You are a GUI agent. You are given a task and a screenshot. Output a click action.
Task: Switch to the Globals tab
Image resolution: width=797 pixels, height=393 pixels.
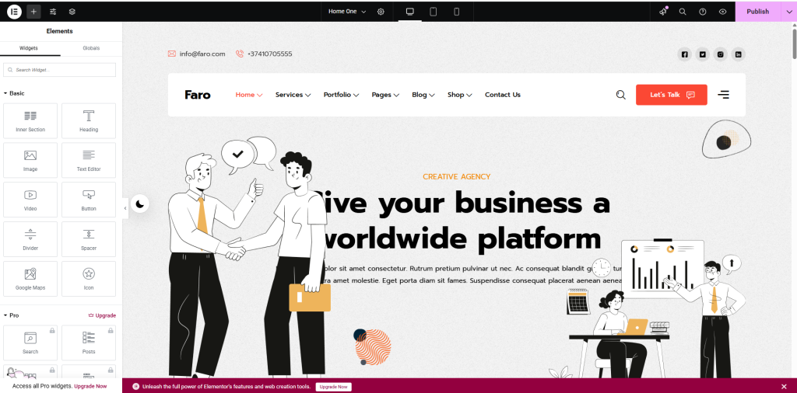pos(91,48)
